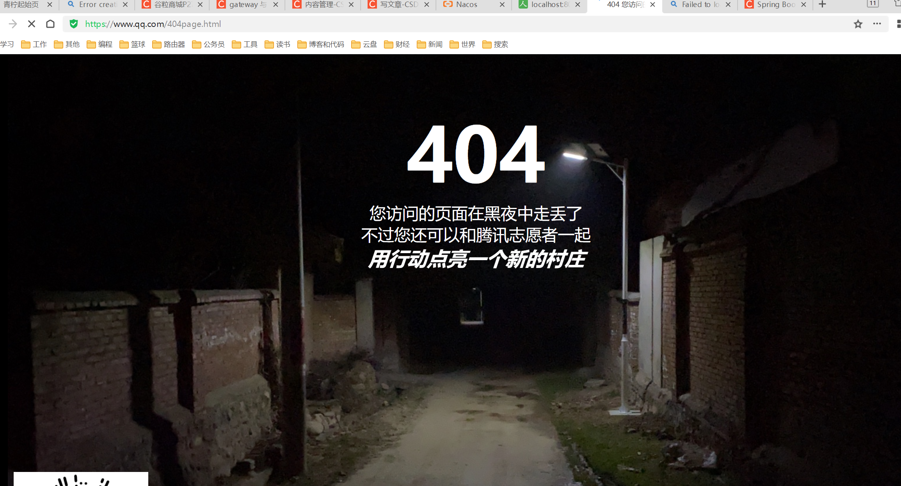901x486 pixels.
Task: Stop page loading with the X icon
Action: point(31,24)
